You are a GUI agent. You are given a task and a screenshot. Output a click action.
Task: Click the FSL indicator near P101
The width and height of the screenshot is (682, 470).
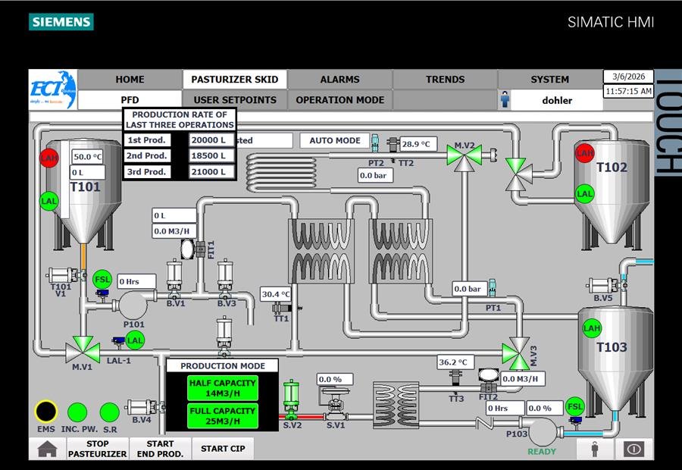click(x=102, y=280)
